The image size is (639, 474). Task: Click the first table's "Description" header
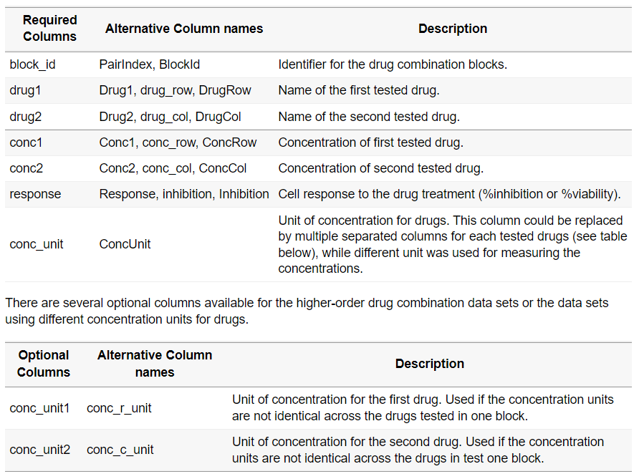(x=453, y=29)
